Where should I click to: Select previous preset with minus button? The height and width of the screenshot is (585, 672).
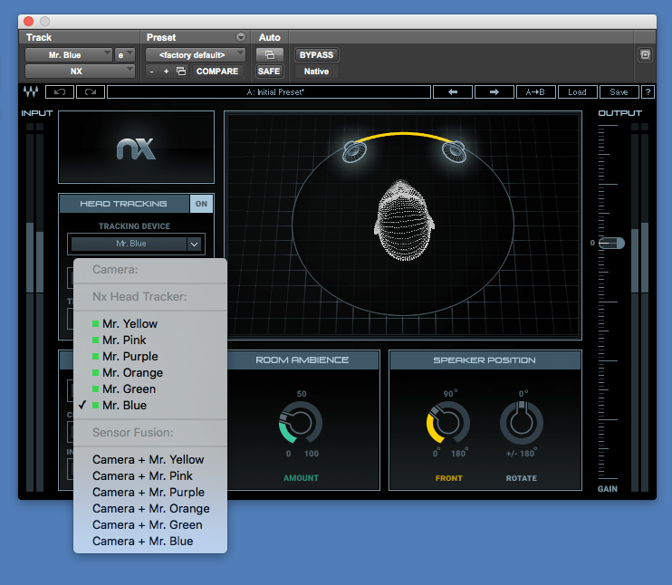(152, 72)
